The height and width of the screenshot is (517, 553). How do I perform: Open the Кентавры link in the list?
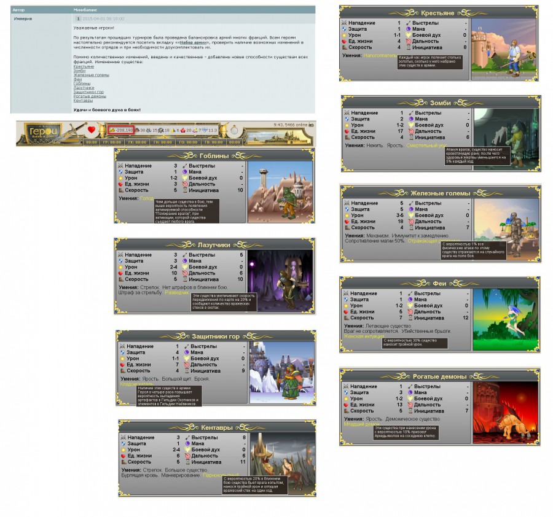pyautogui.click(x=83, y=101)
